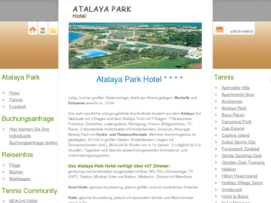Click the bold Demi-Suite label
The height and width of the screenshot is (203, 271).
78,187
